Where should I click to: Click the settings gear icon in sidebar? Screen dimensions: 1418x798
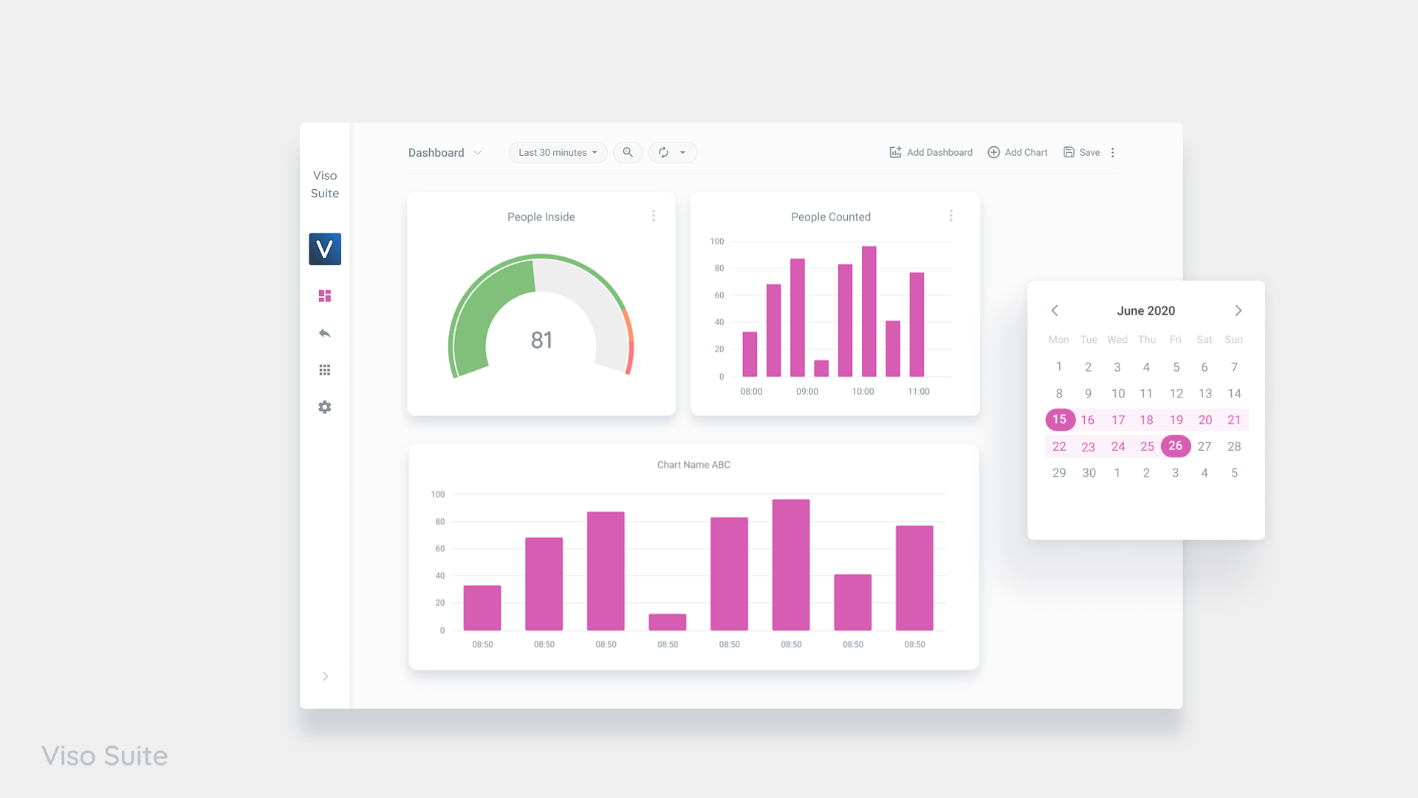pyautogui.click(x=324, y=407)
